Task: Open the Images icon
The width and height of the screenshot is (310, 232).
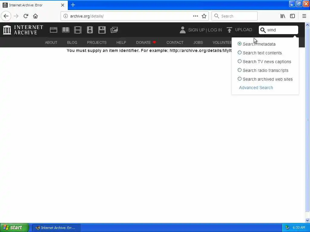Action: 114,30
